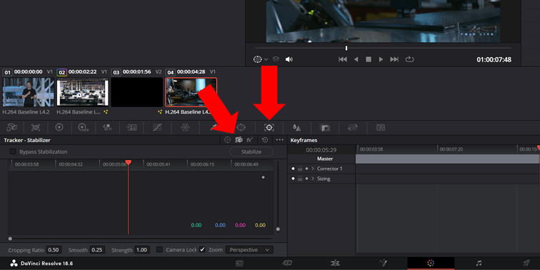Open the RGB Mixer palette
Viewport: 540px width, 270px height.
[x=107, y=127]
